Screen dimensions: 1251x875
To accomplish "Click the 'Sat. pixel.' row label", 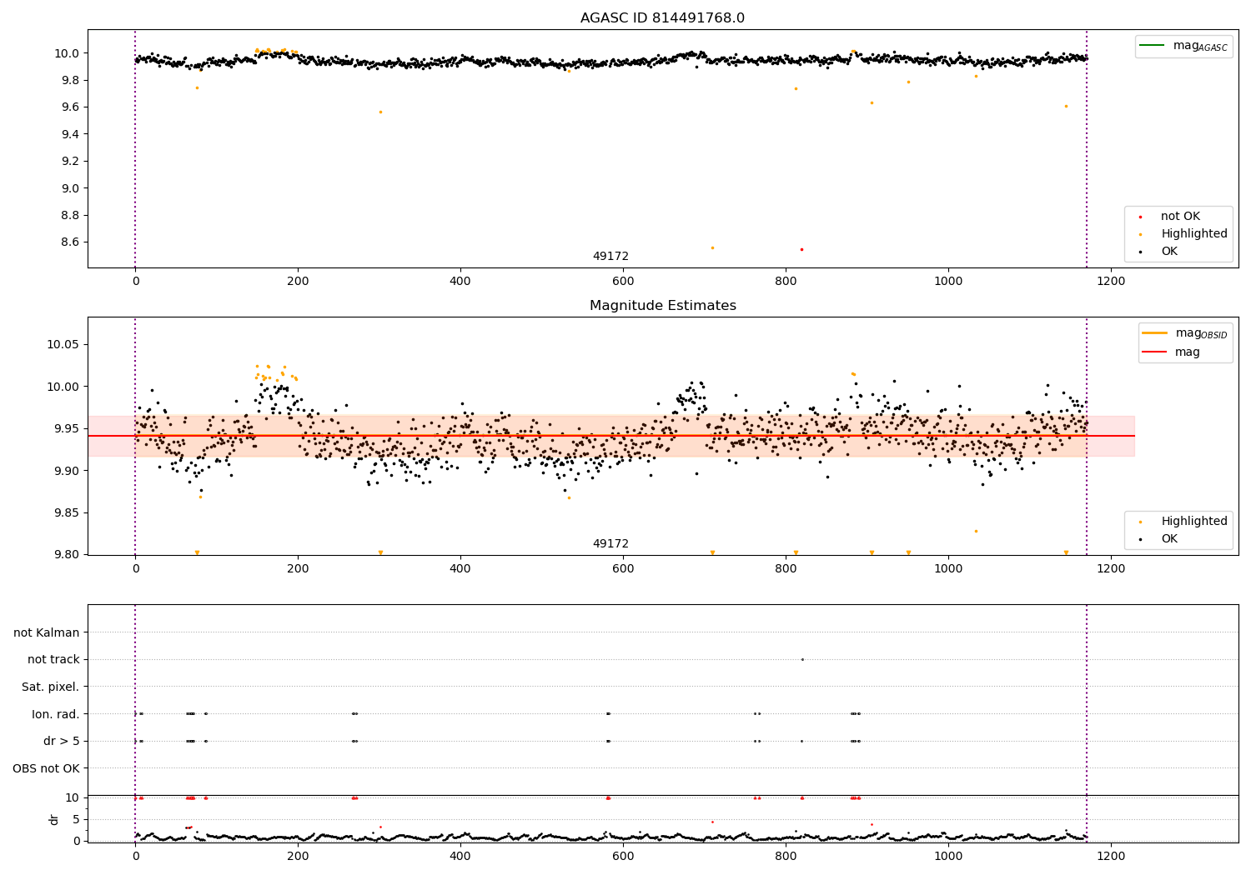I will coord(51,687).
